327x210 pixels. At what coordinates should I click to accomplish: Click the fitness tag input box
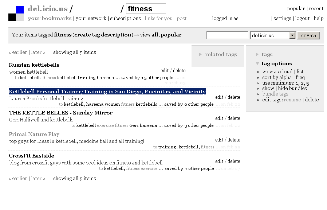146,9
